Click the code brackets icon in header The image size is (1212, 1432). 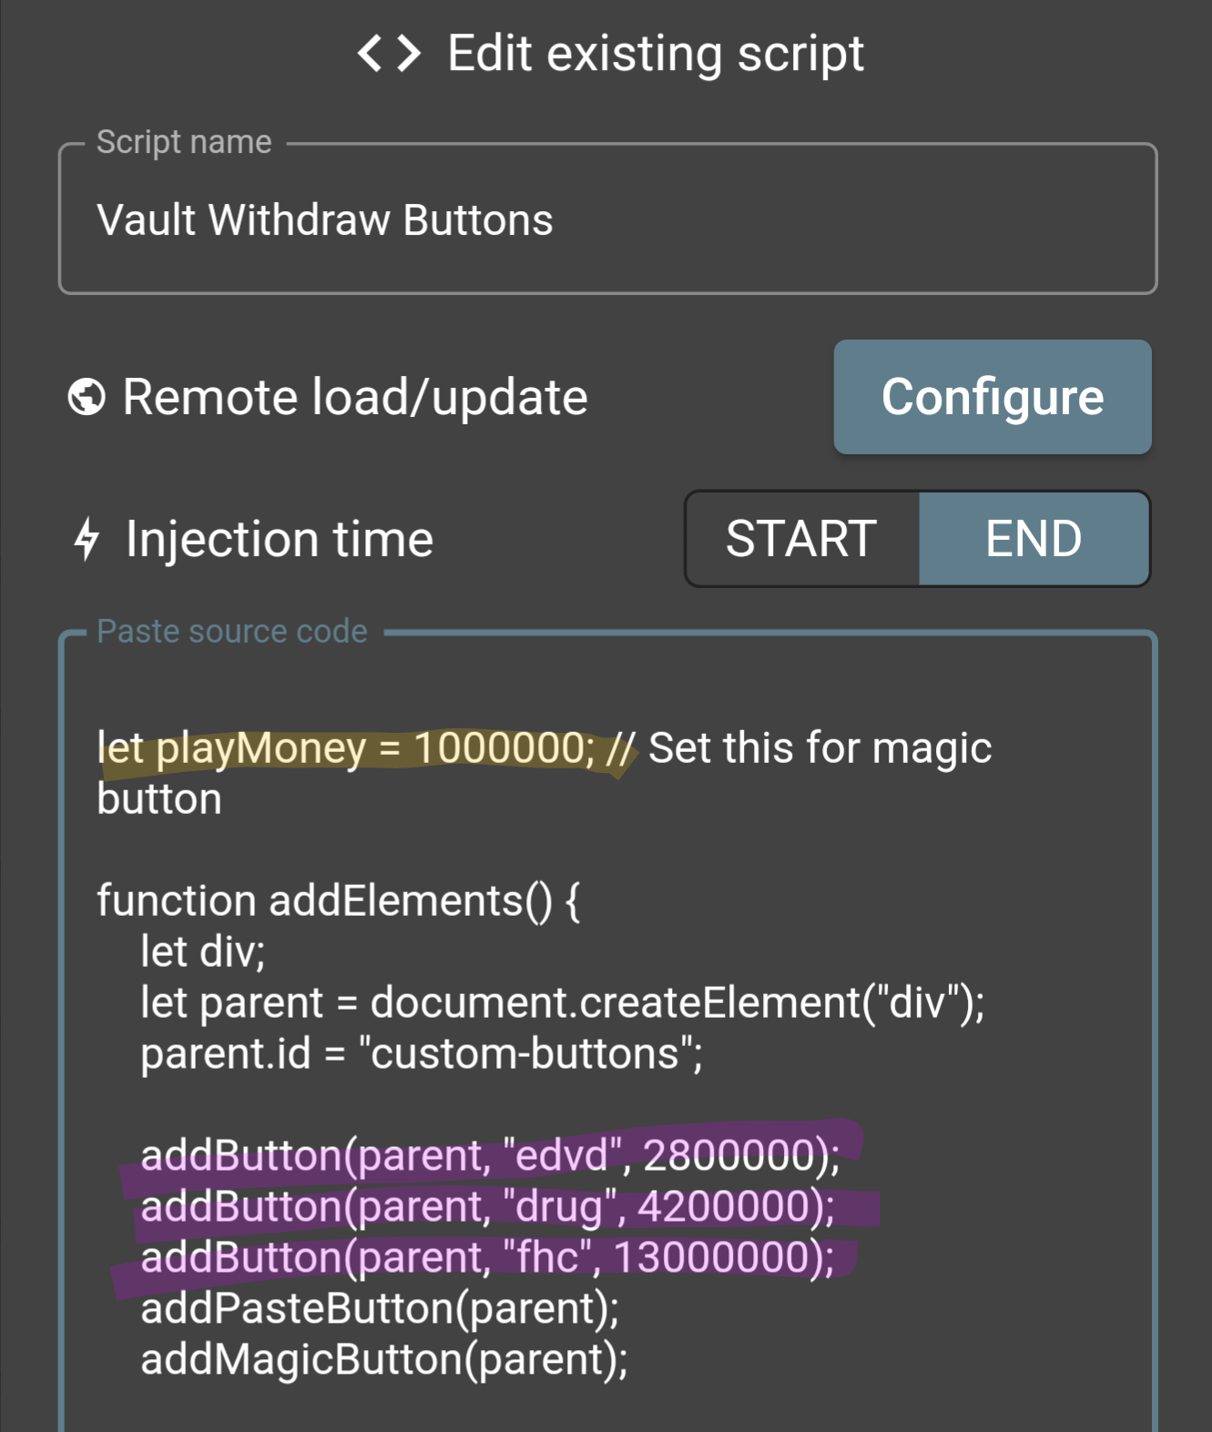click(389, 54)
